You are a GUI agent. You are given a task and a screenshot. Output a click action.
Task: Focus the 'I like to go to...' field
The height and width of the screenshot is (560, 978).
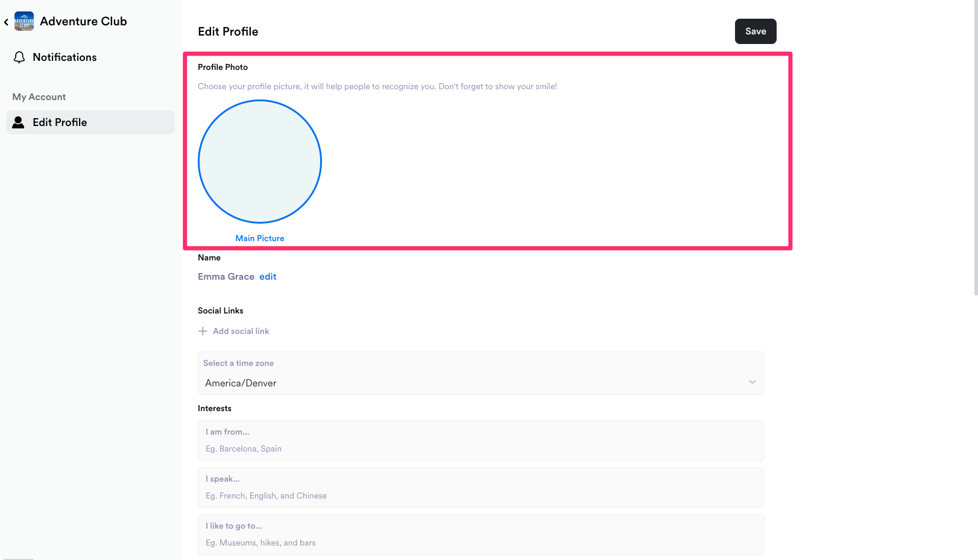pos(481,535)
